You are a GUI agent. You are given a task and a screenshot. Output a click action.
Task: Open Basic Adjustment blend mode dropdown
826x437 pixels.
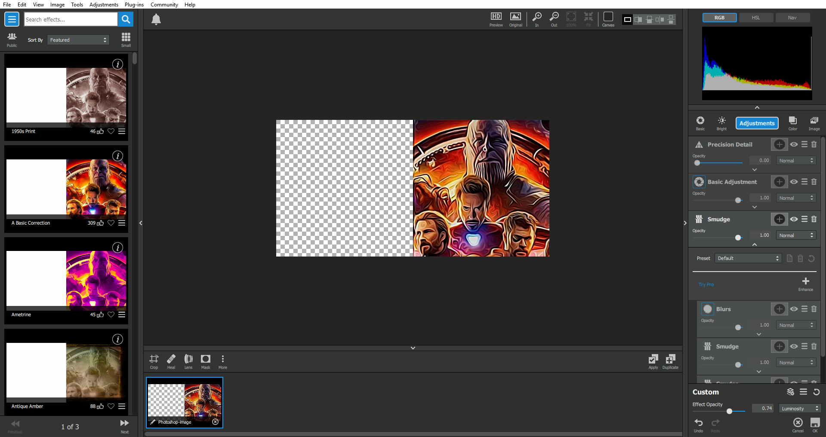click(796, 198)
